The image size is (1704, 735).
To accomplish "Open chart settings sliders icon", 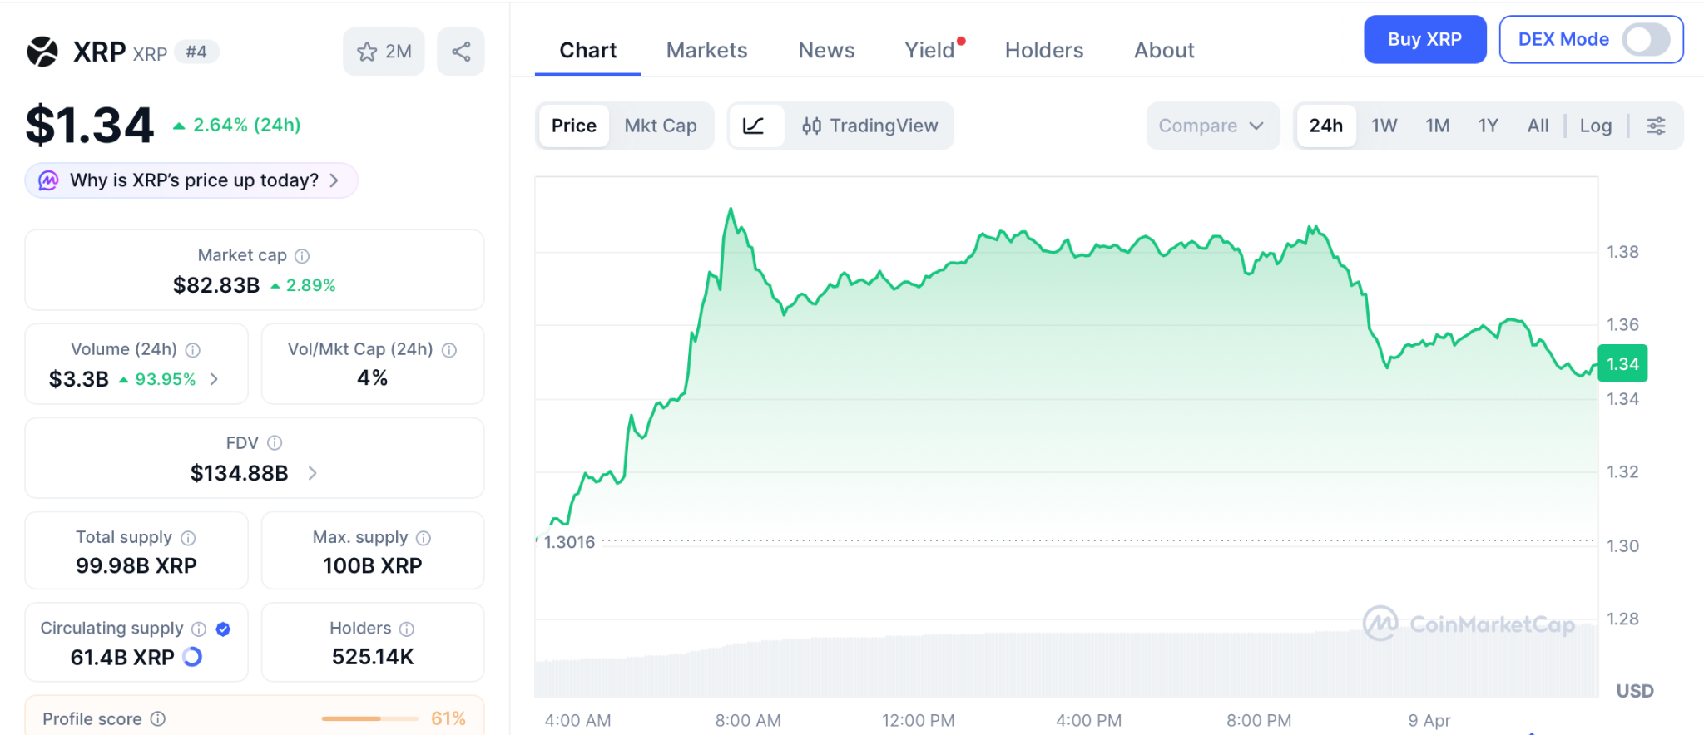I will pyautogui.click(x=1656, y=126).
